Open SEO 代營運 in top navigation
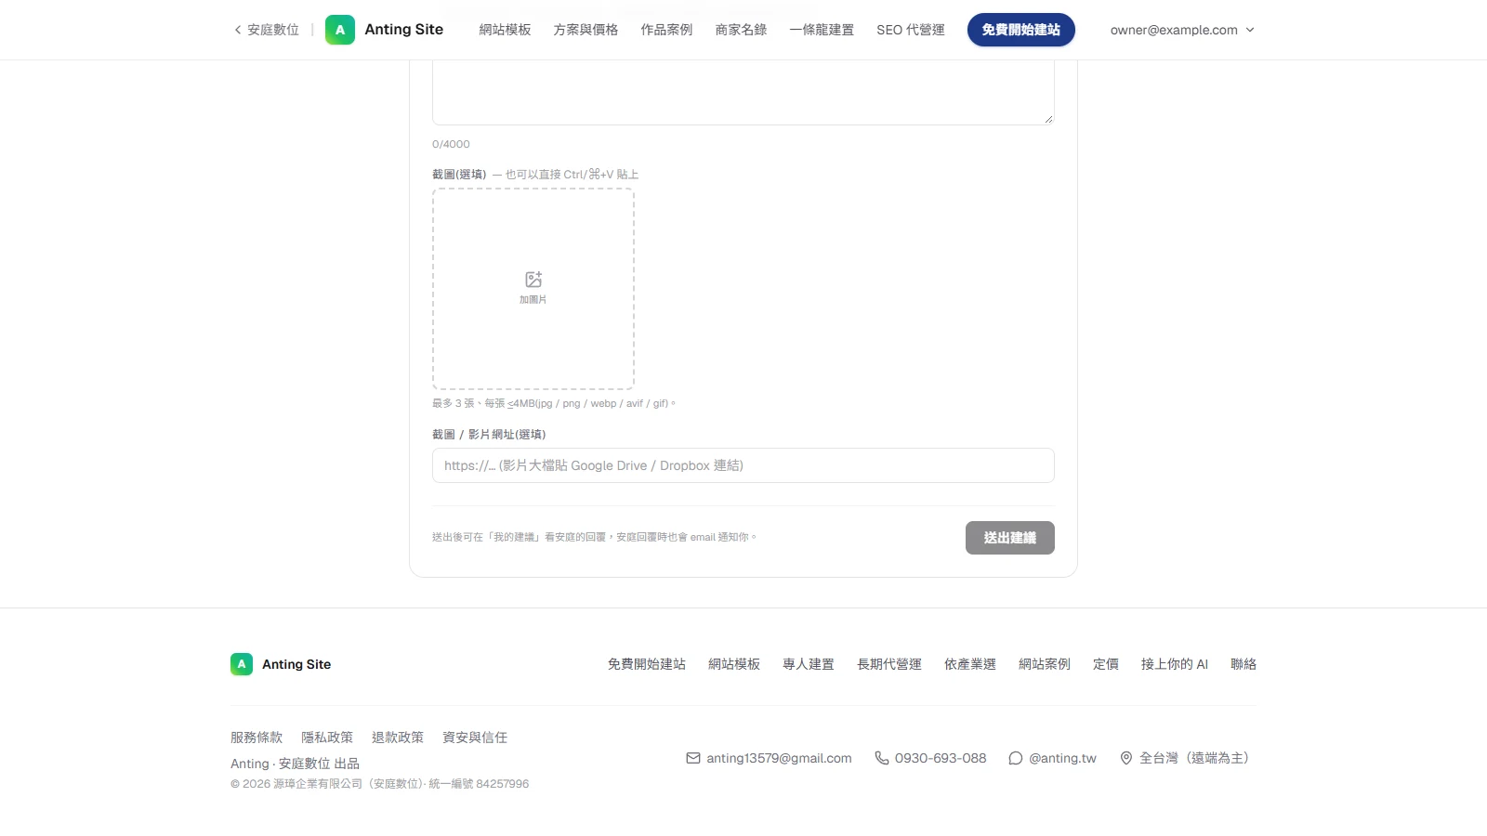 coord(911,30)
